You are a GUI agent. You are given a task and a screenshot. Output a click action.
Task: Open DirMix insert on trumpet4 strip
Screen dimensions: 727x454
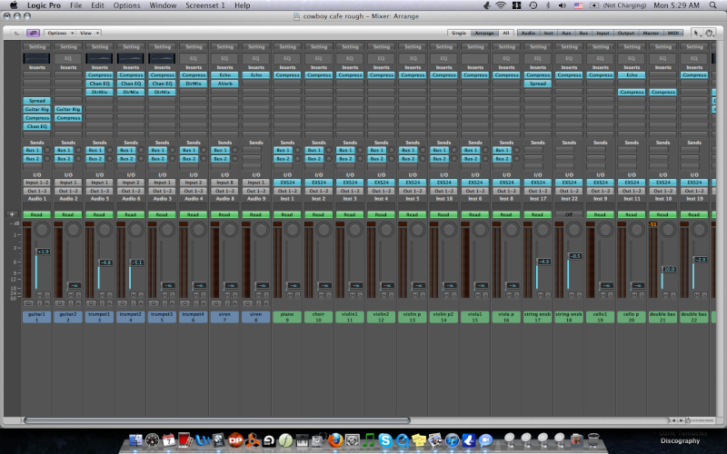tap(194, 84)
